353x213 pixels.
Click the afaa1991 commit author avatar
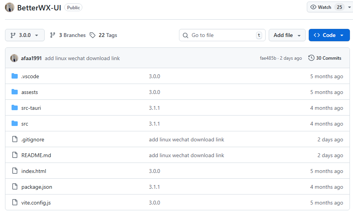click(14, 58)
